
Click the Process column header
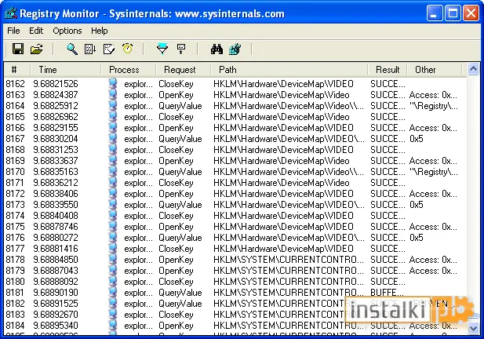click(129, 70)
